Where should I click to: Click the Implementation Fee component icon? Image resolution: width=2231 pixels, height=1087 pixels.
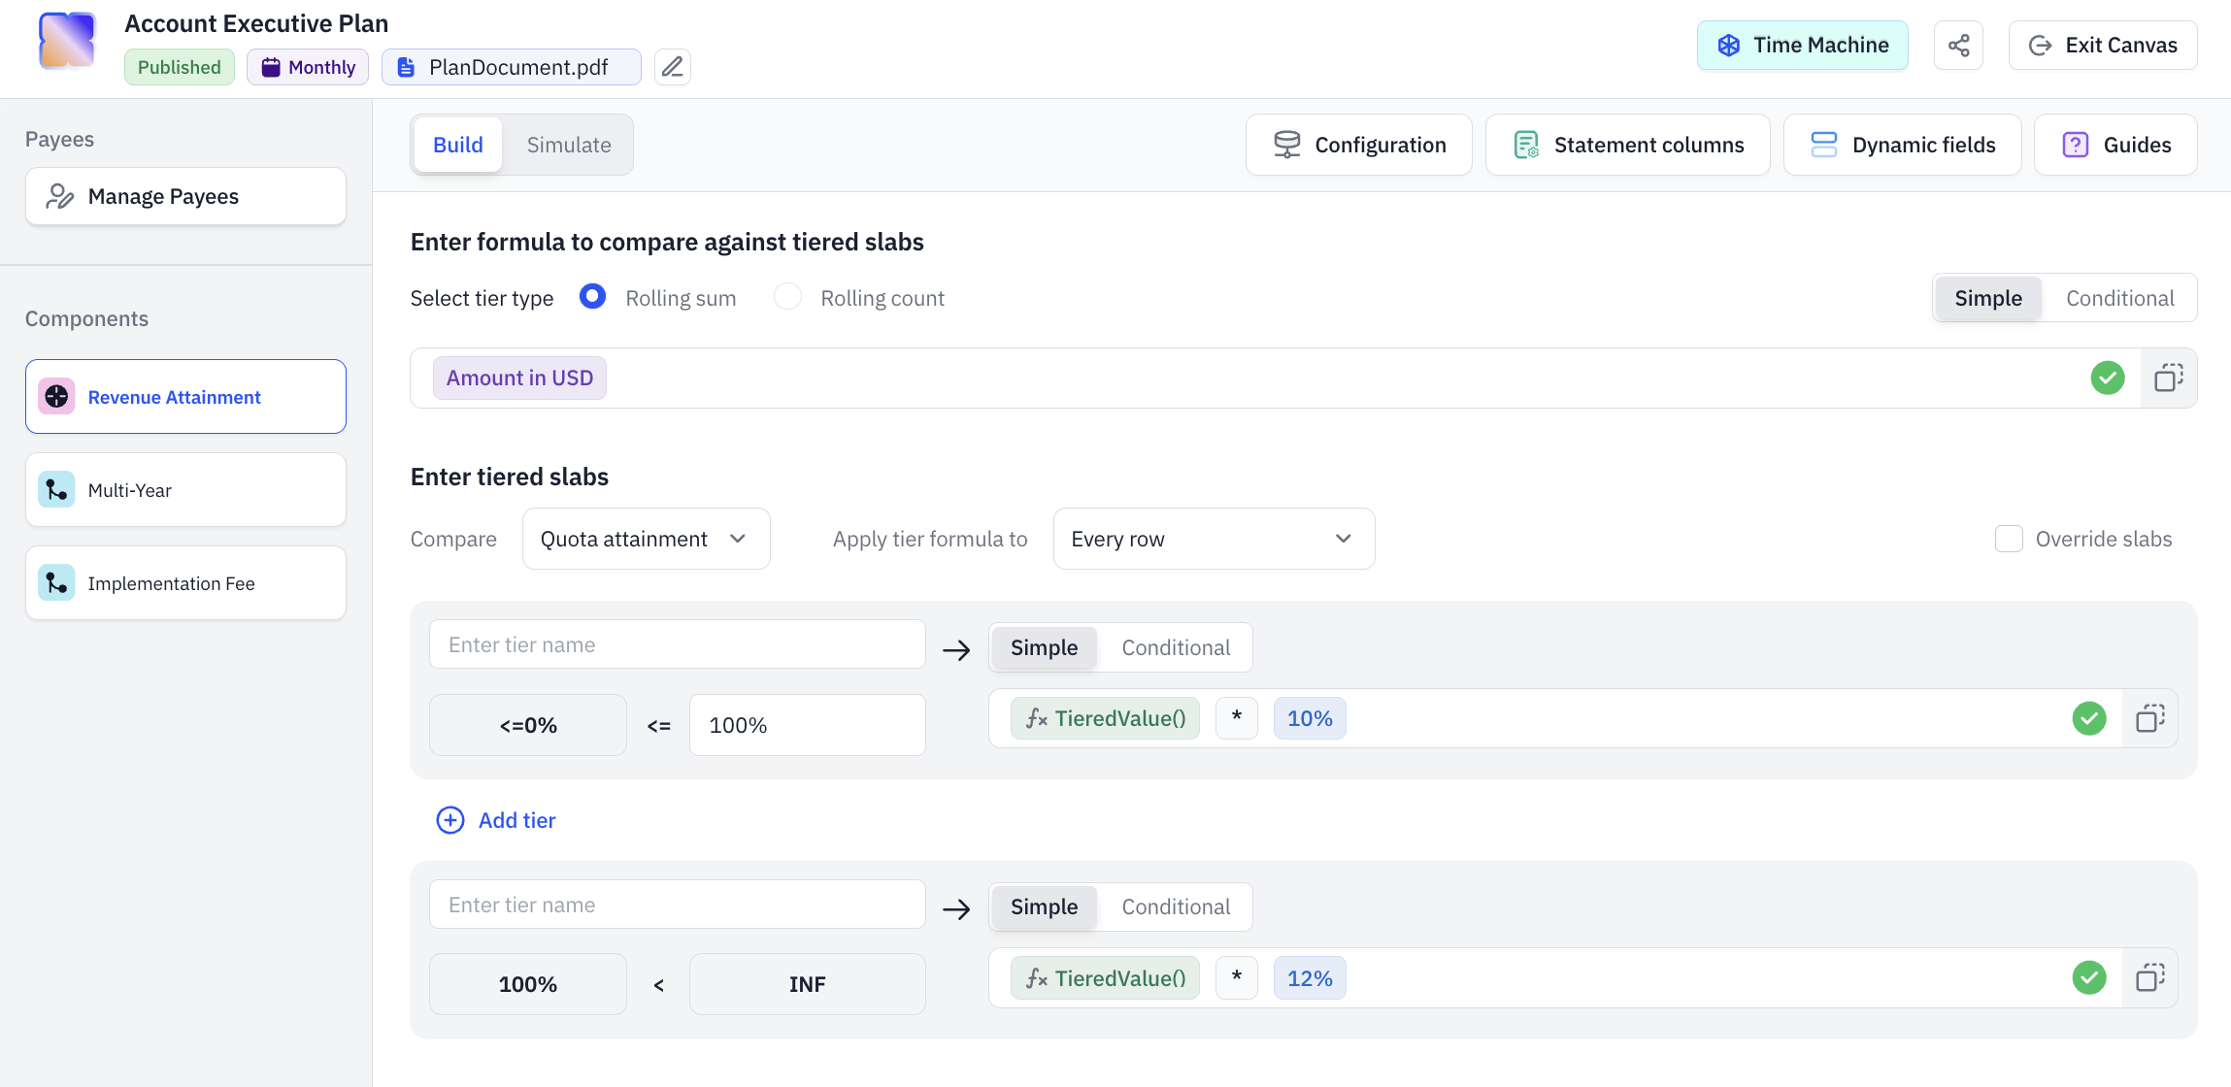(x=56, y=583)
